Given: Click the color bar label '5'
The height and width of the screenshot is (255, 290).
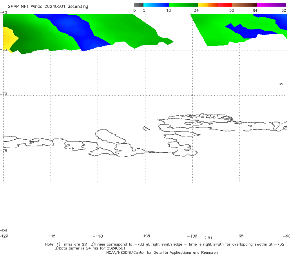Looking at the screenshot, I should point(144,10).
